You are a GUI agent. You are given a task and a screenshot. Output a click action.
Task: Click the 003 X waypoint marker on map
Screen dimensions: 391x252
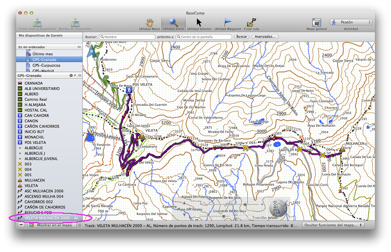(x=246, y=148)
